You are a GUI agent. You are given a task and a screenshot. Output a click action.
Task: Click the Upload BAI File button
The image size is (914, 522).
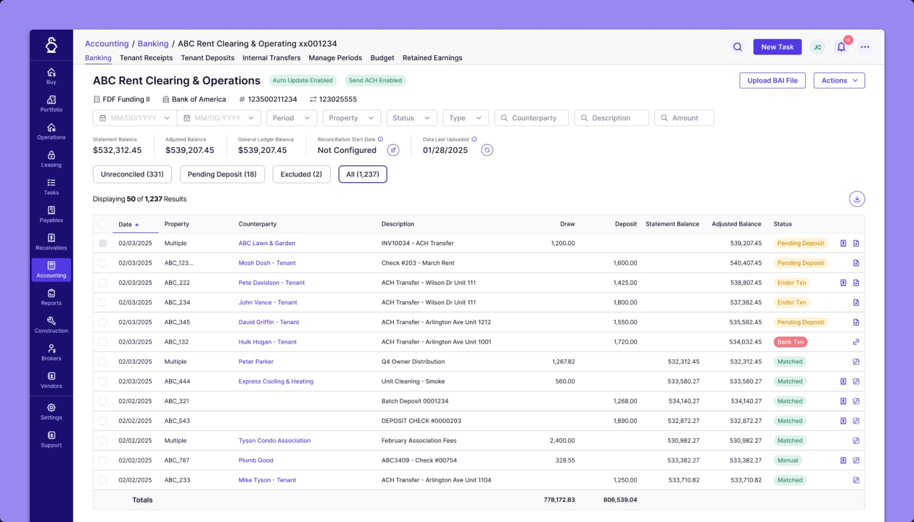[772, 80]
